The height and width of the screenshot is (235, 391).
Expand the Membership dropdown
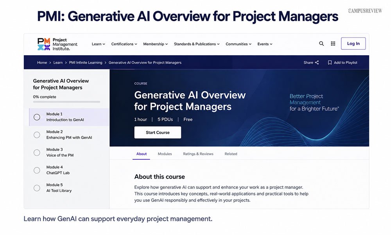(155, 44)
